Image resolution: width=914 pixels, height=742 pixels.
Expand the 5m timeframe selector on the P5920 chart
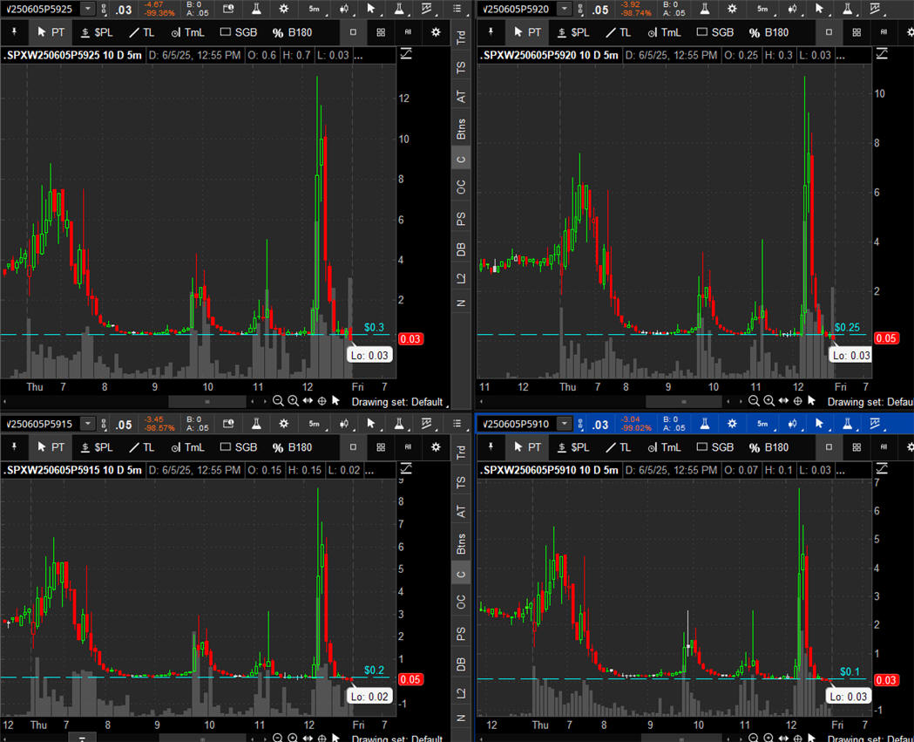click(762, 9)
